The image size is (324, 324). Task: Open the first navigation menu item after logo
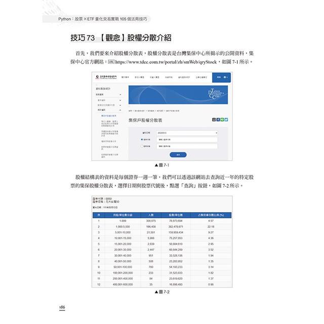tap(125, 77)
